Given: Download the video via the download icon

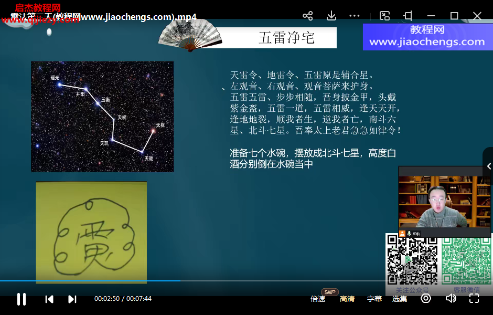Looking at the screenshot, I should pyautogui.click(x=331, y=16).
